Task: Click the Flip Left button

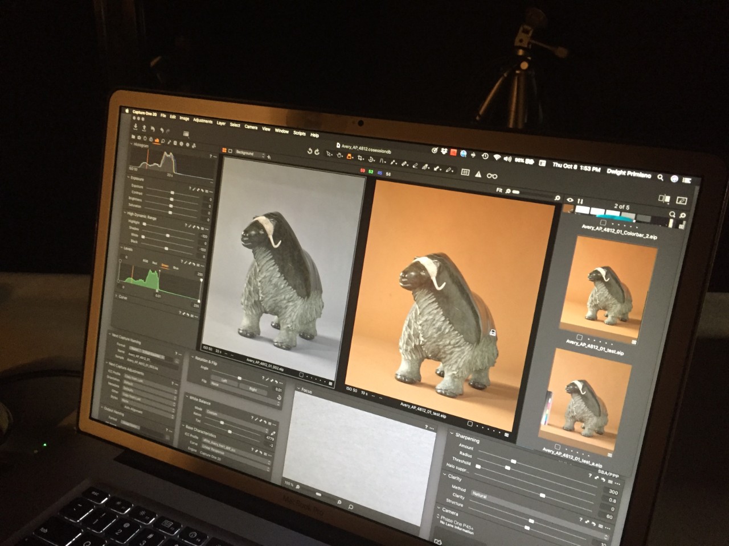Action: tap(224, 381)
